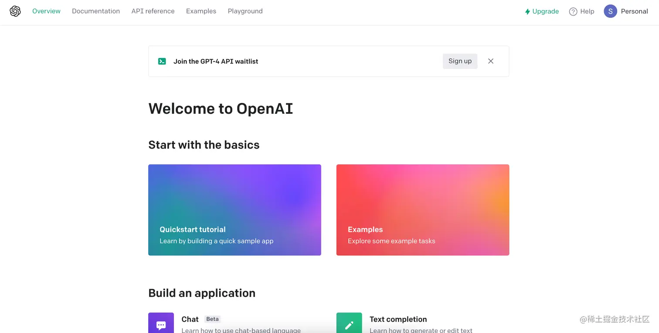The image size is (659, 333).
Task: Dismiss the GPT-4 waitlist banner
Action: point(491,61)
